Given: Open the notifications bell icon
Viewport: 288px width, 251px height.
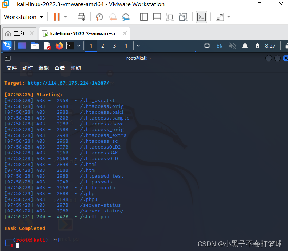Looking at the screenshot, I should point(245,46).
